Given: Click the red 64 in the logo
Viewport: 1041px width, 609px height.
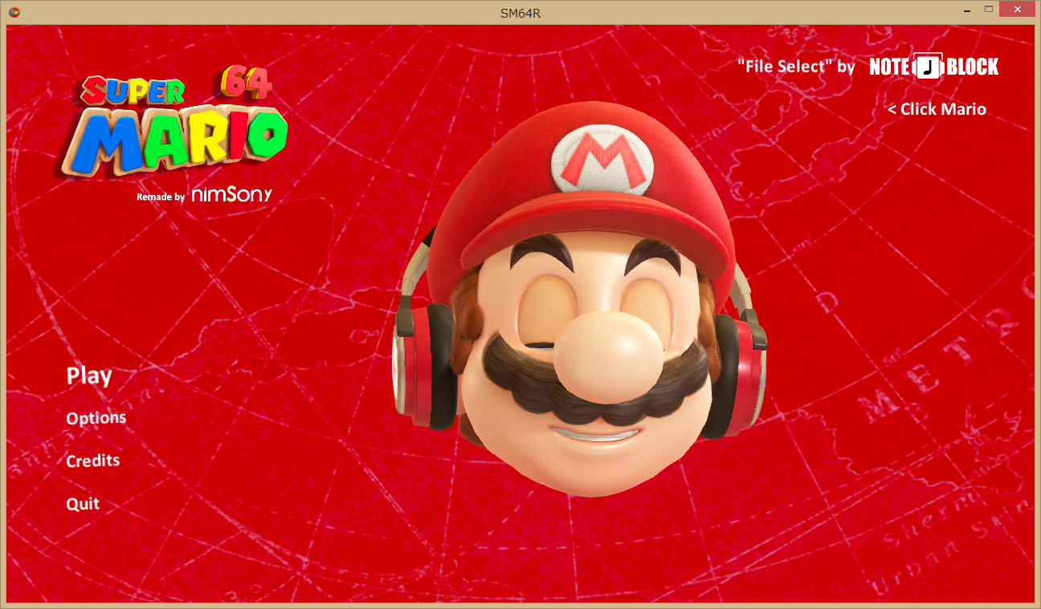Looking at the screenshot, I should (247, 82).
